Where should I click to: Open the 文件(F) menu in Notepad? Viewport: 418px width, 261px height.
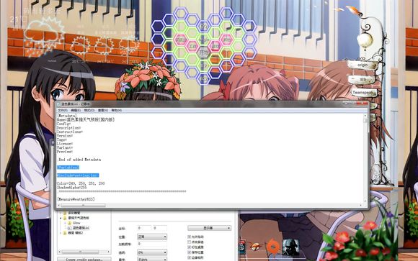point(63,110)
